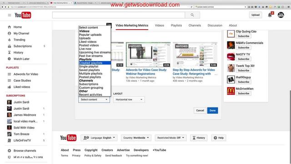Choose Recent activities from the content list
The image size is (291, 164).
[90, 95]
